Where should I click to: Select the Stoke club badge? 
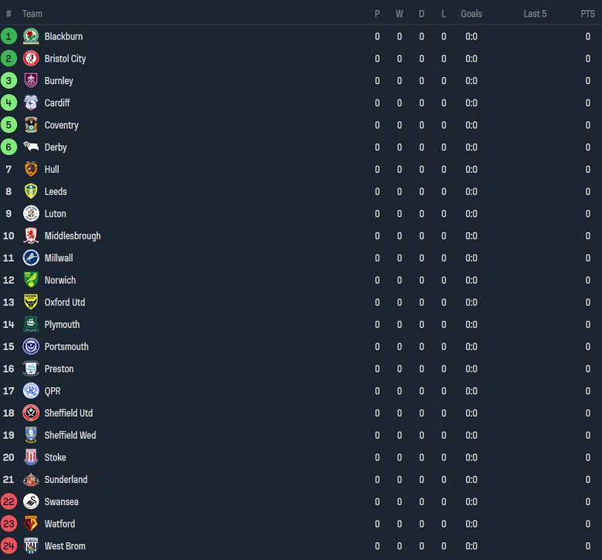click(31, 457)
